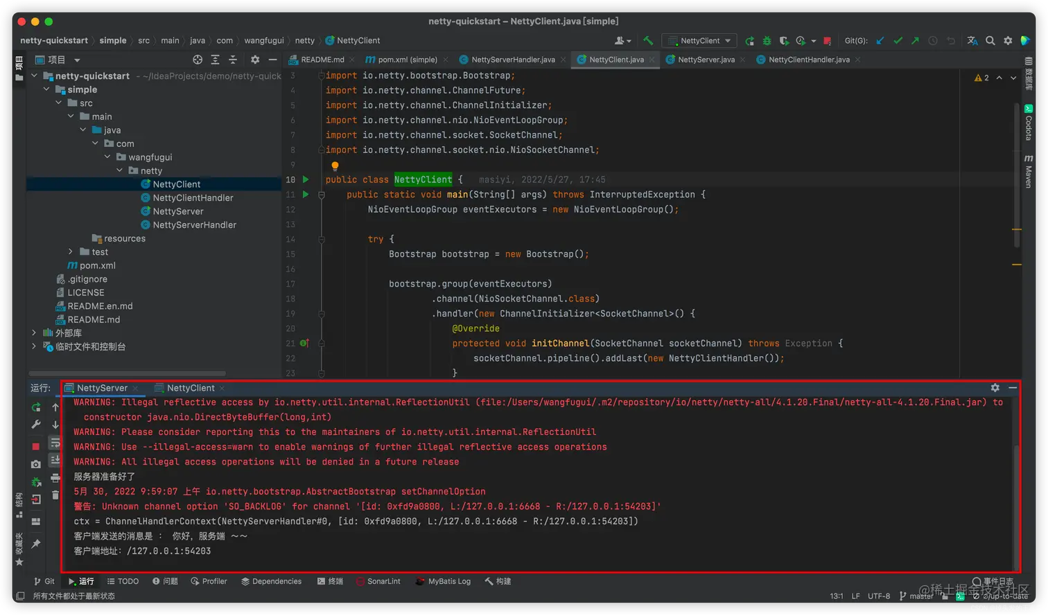Click the Build project hammer icon
The image size is (1048, 615).
[648, 41]
